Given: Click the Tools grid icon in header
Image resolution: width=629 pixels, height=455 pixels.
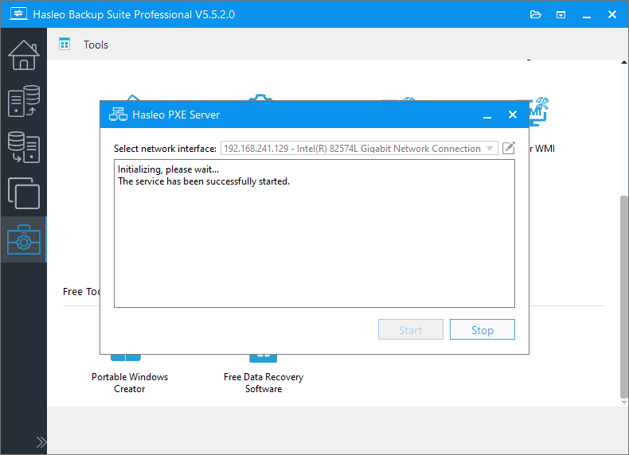Looking at the screenshot, I should (64, 44).
